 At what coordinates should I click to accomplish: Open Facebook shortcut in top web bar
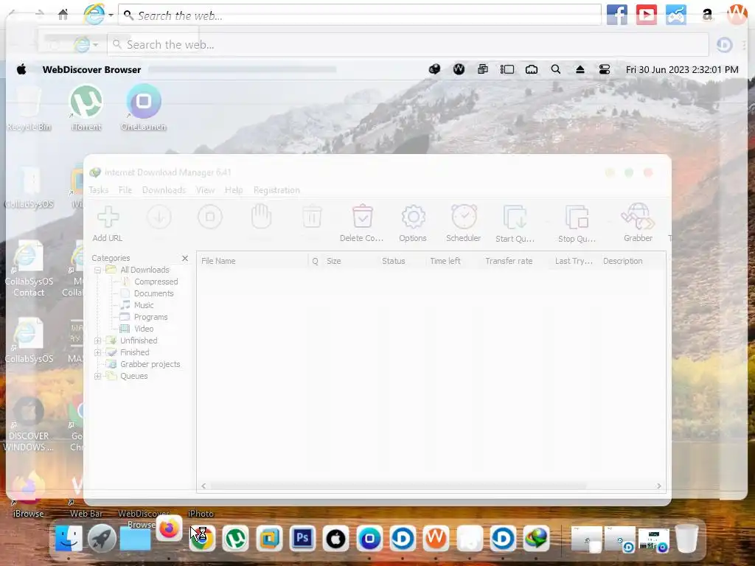tap(617, 15)
